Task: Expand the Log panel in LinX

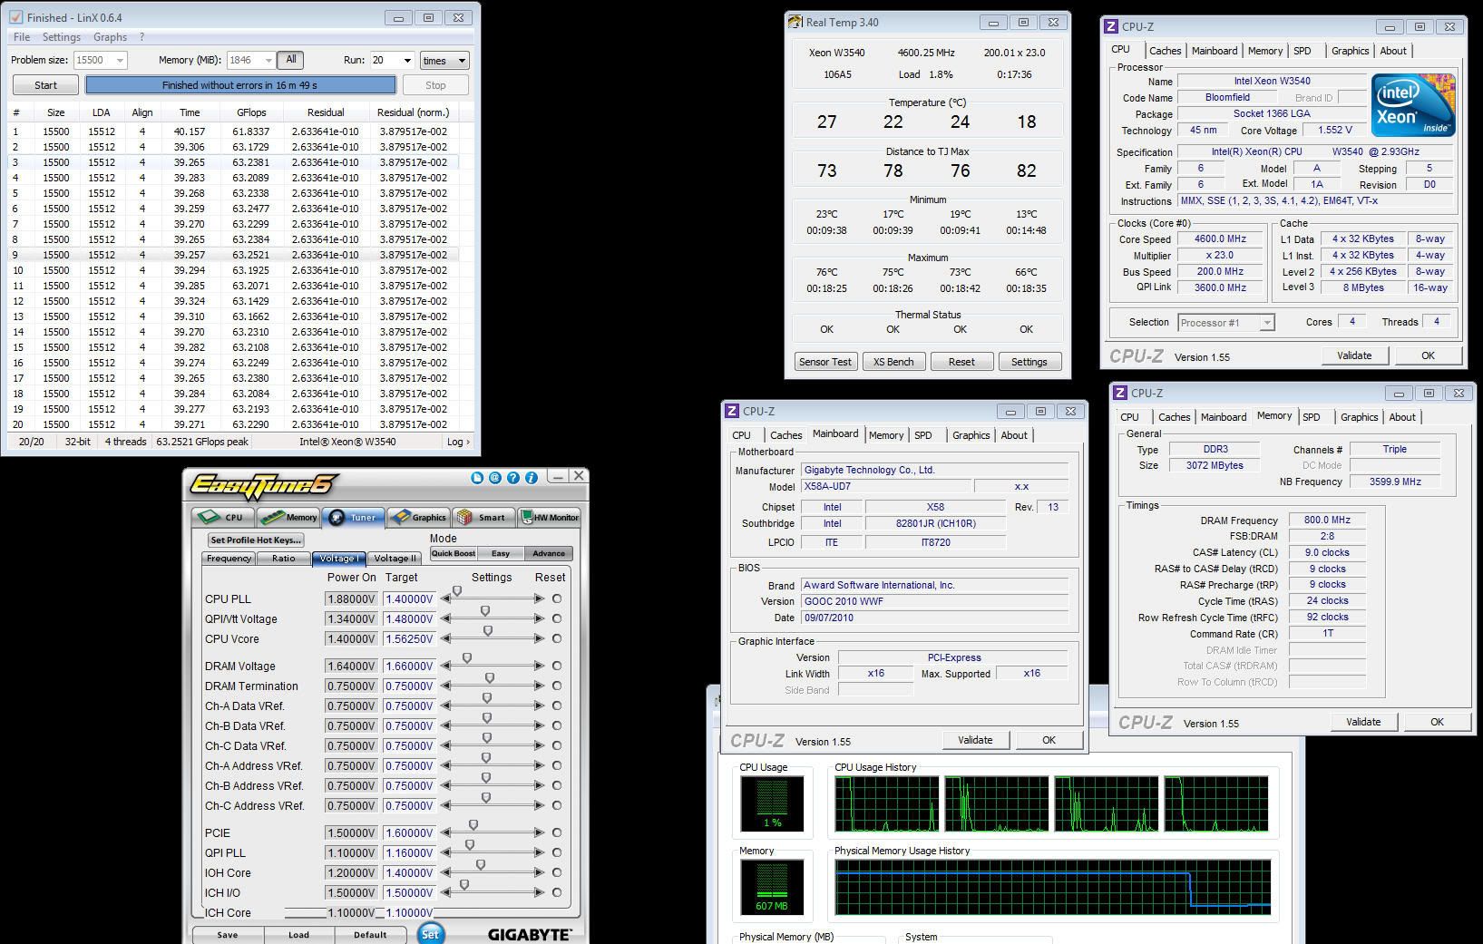Action: coord(458,442)
